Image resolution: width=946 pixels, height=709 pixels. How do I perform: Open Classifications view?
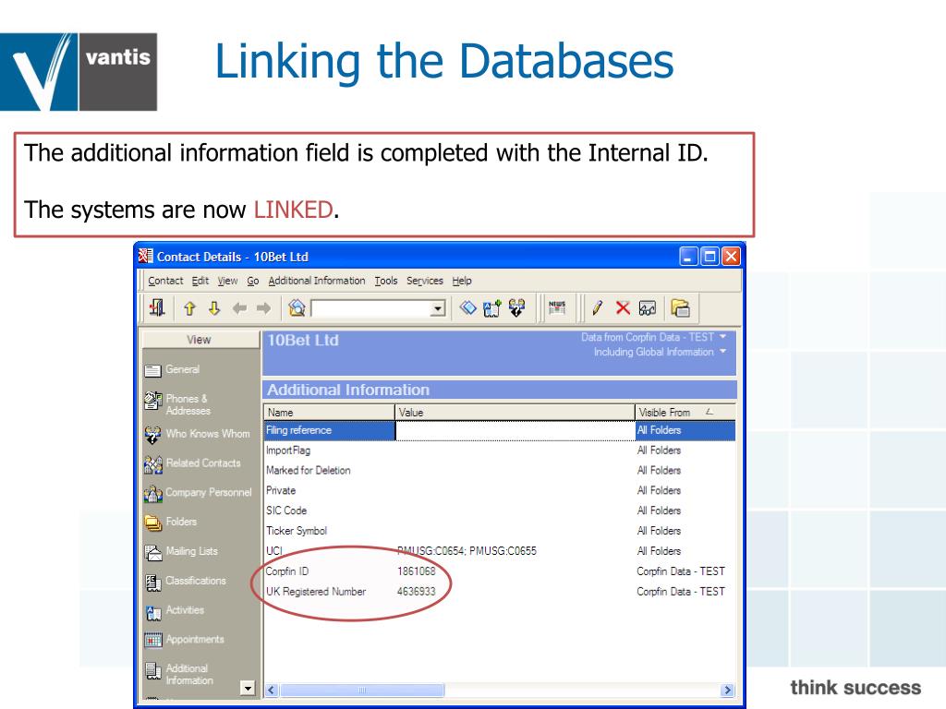pyautogui.click(x=185, y=581)
